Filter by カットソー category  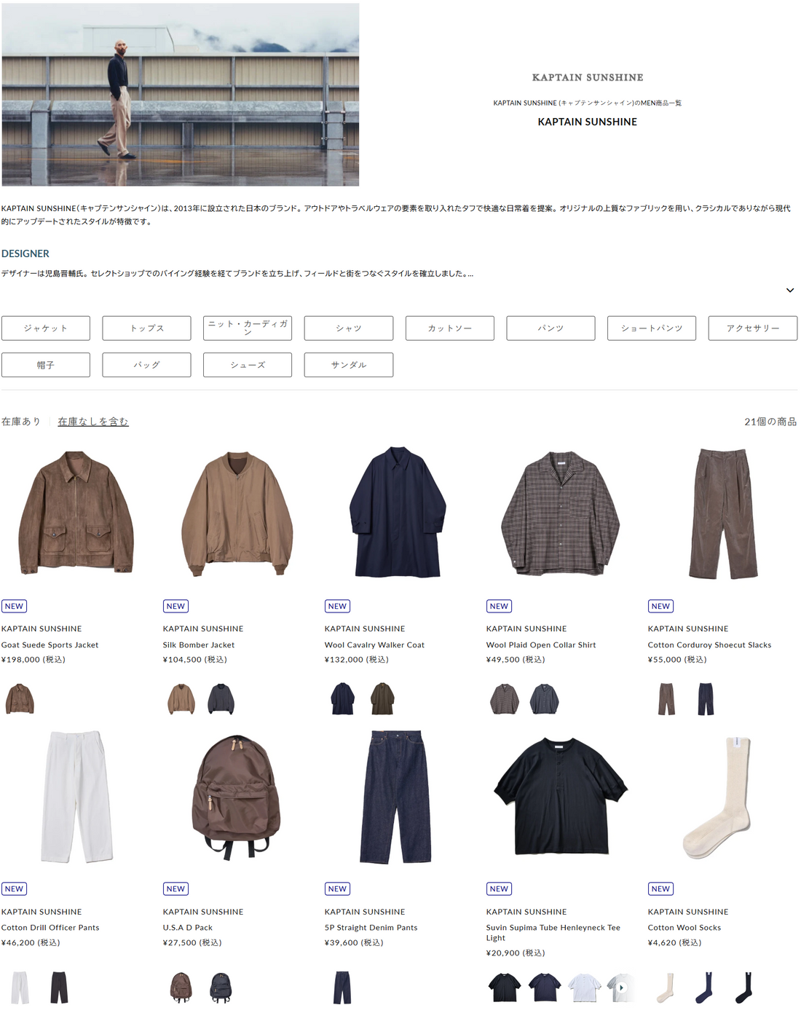point(450,328)
